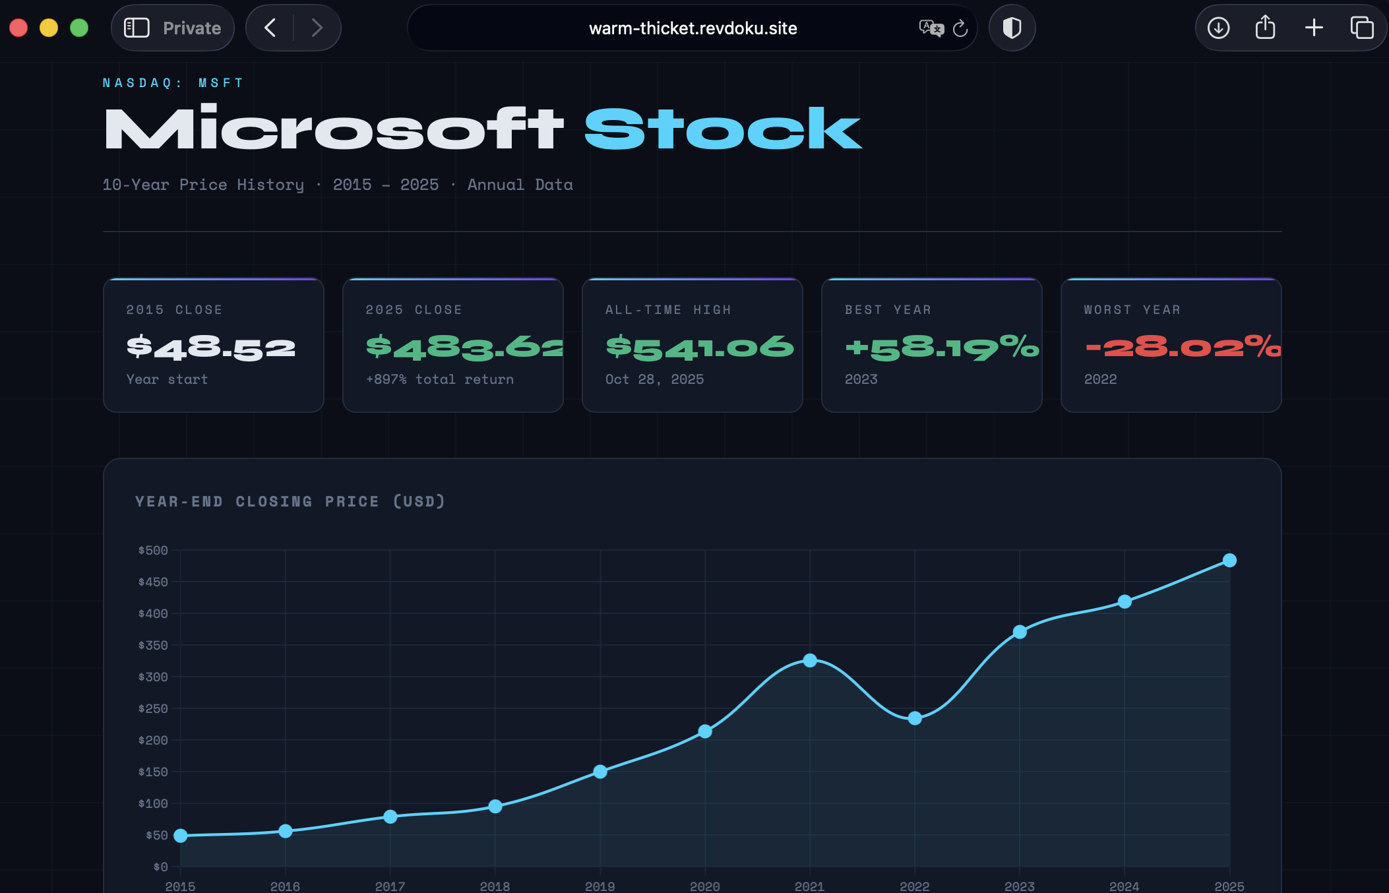1389x893 pixels.
Task: Click the 'Oct 28, 2025' date text
Action: click(x=654, y=379)
